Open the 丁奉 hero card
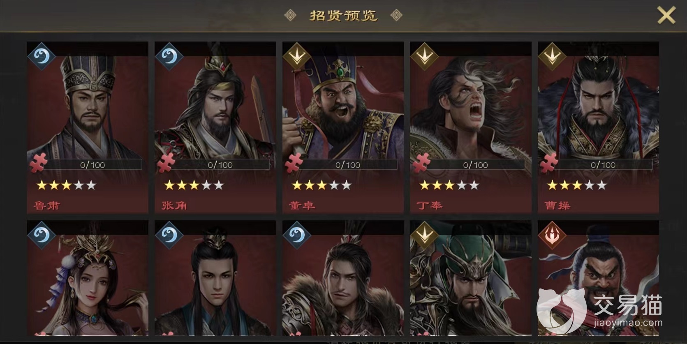The height and width of the screenshot is (344, 687). (x=471, y=127)
